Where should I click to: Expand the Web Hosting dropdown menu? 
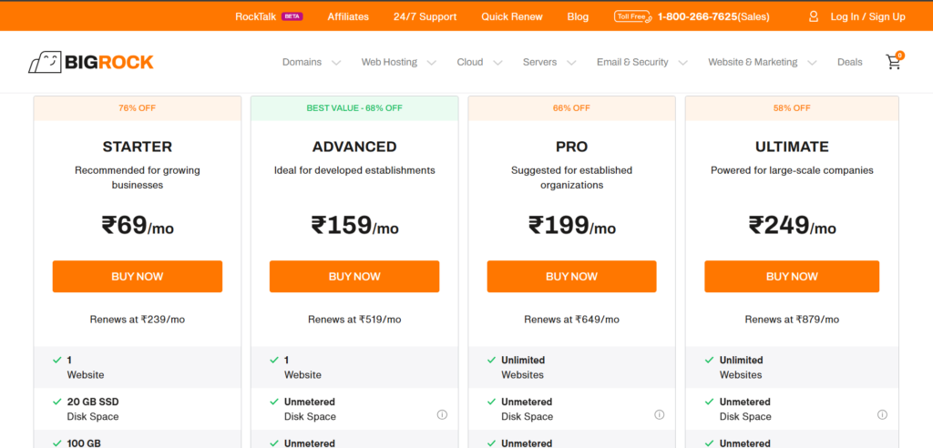[x=399, y=62]
